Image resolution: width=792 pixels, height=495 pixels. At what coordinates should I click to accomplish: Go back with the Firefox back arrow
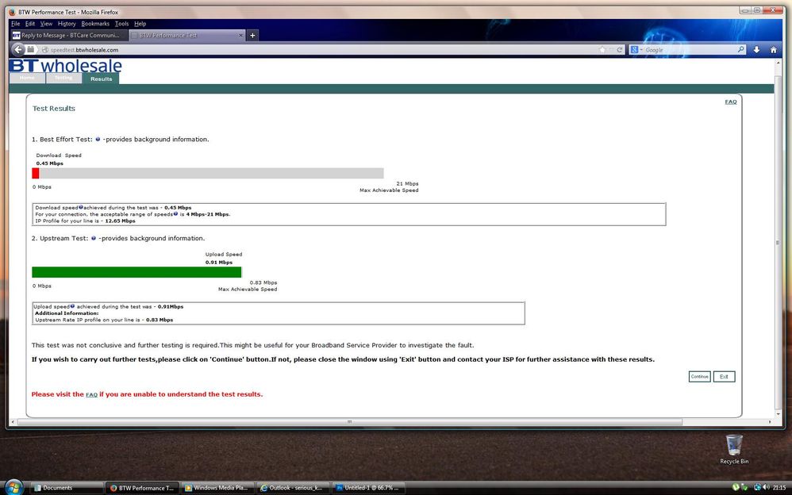point(18,49)
